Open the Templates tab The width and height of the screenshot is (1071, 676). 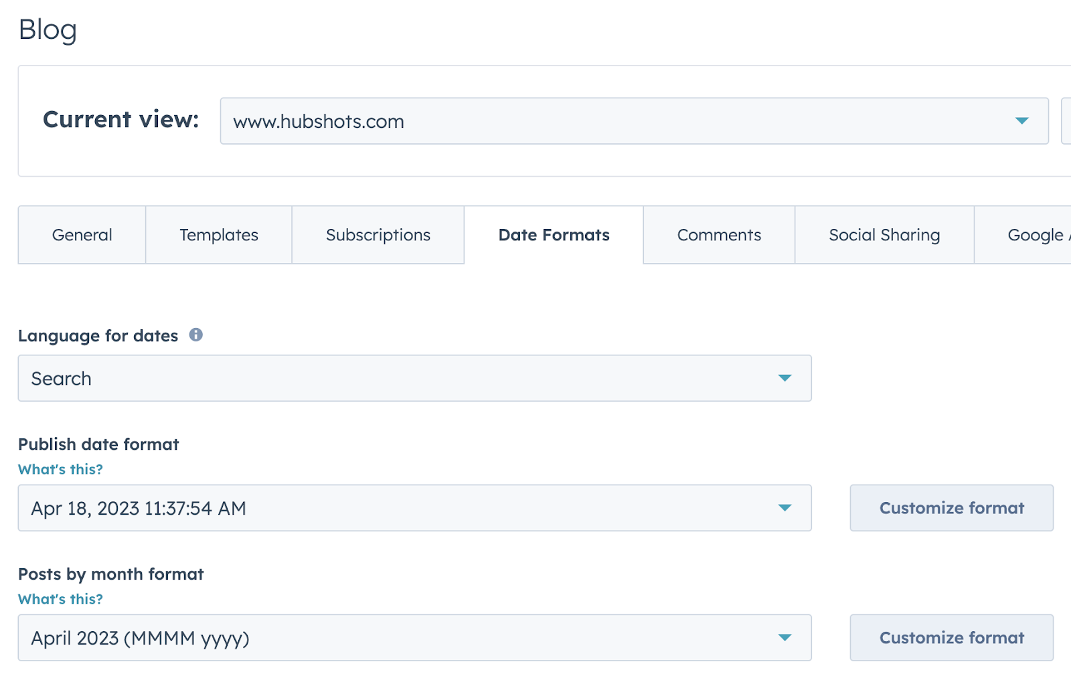point(218,235)
